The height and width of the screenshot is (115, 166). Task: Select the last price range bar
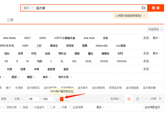tap(68, 99)
